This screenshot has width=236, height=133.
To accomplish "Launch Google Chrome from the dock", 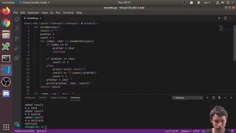I will (6, 23).
